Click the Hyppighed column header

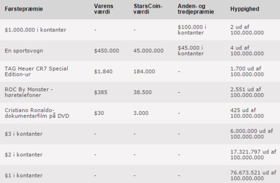tap(245, 9)
